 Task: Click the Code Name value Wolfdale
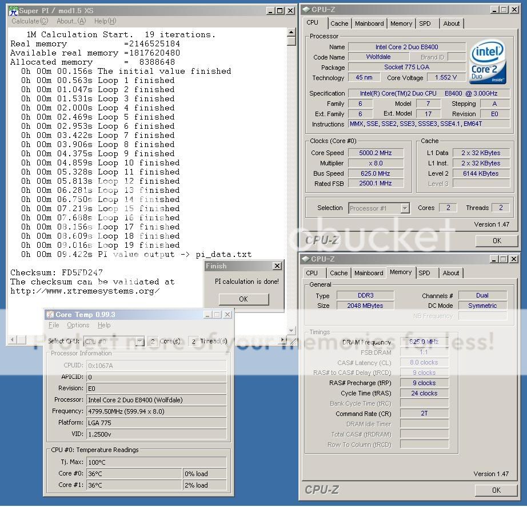pos(378,57)
